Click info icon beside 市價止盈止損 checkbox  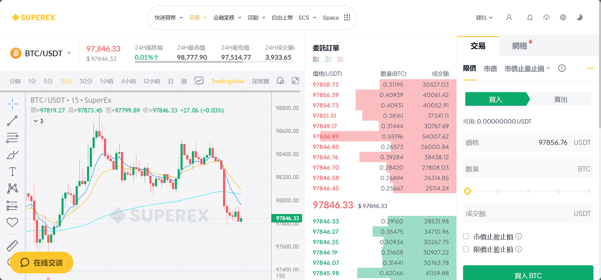(x=519, y=237)
